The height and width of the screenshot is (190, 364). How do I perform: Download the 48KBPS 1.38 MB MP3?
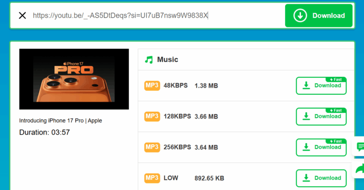[x=321, y=86]
